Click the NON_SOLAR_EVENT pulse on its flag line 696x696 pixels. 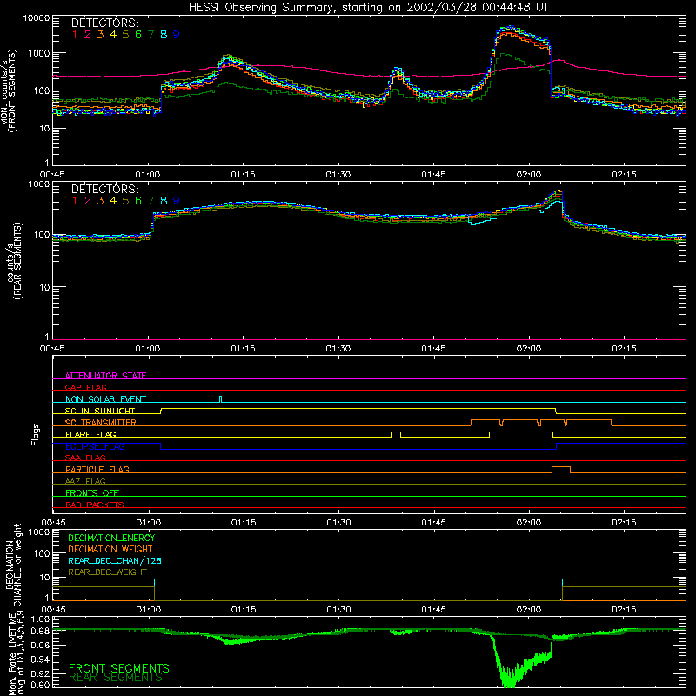pos(221,399)
